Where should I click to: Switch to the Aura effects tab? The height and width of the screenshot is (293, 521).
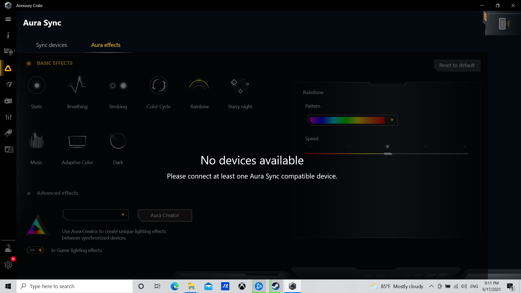point(106,45)
